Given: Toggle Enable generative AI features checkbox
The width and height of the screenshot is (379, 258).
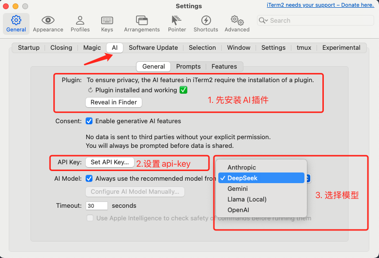Looking at the screenshot, I should click(x=89, y=121).
